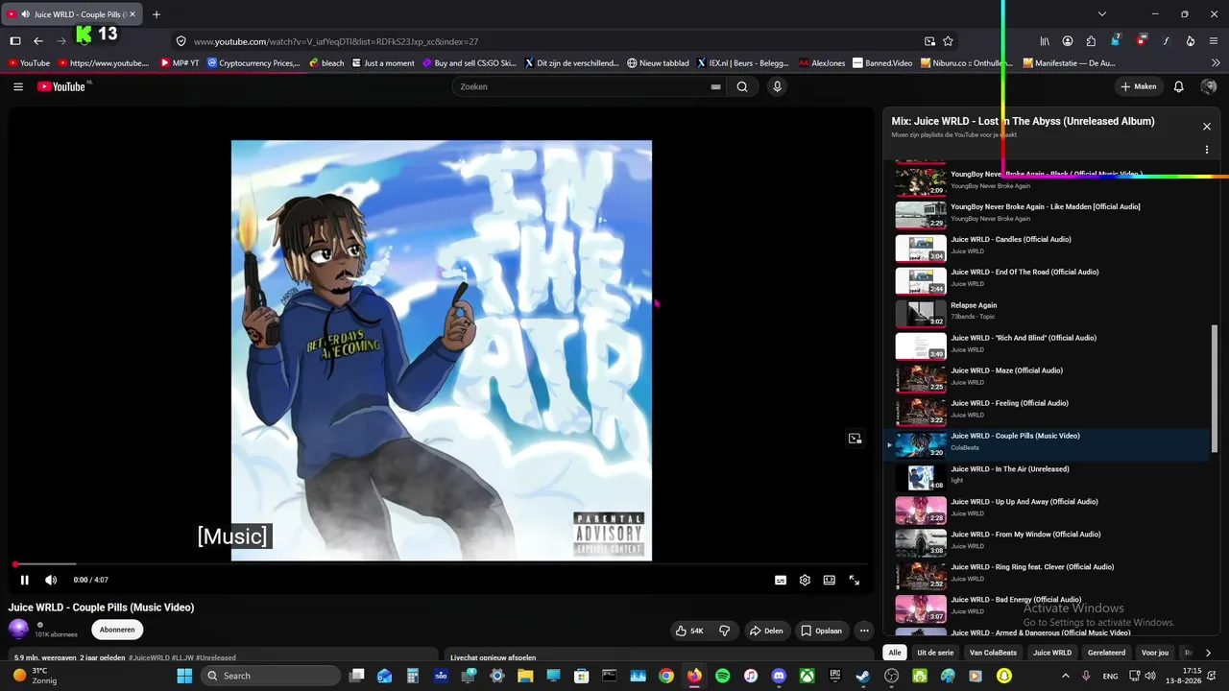Open Spotify from the taskbar
Screen dimensions: 1229x691
click(722, 676)
